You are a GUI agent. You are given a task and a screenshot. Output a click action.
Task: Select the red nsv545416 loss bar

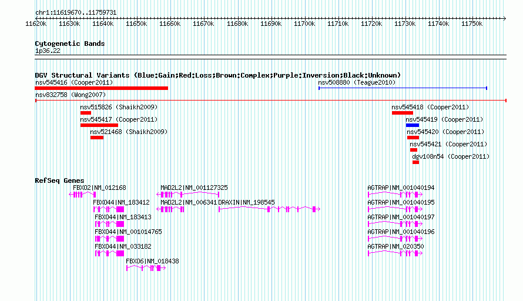point(102,88)
